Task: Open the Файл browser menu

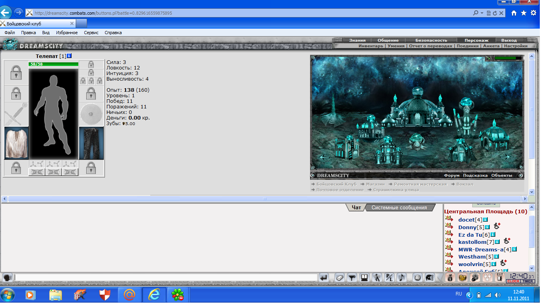Action: [x=10, y=33]
